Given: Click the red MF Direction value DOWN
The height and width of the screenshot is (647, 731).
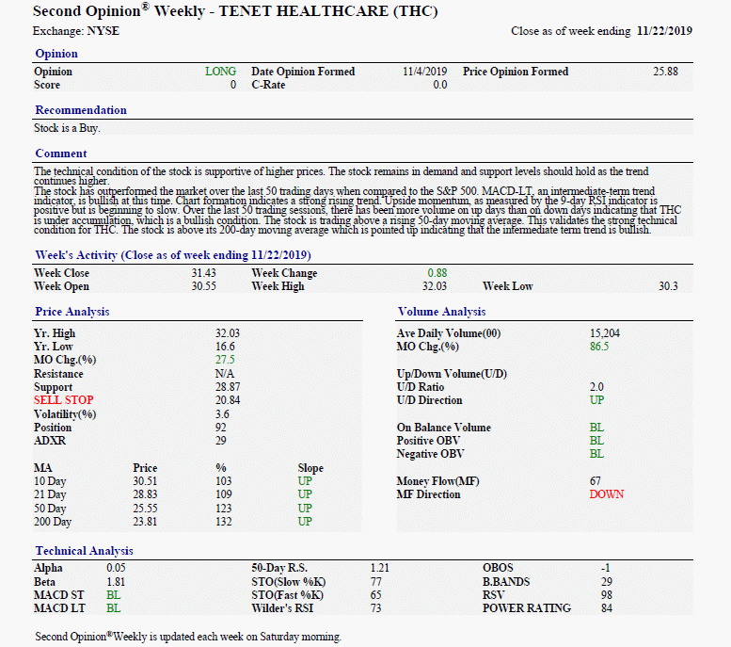Looking at the screenshot, I should 607,494.
